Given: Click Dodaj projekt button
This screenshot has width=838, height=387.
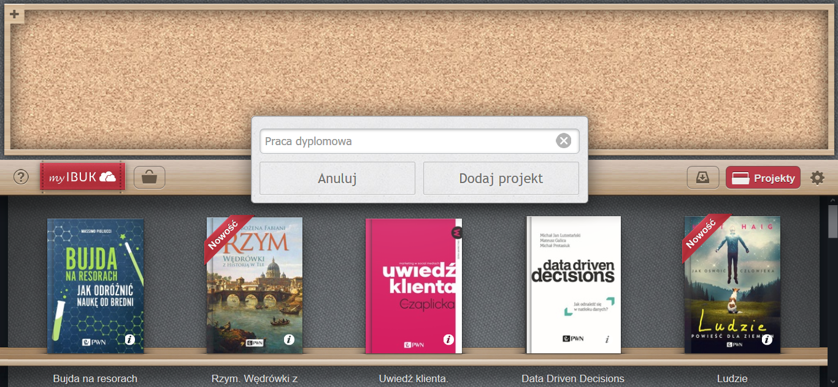Looking at the screenshot, I should click(501, 179).
